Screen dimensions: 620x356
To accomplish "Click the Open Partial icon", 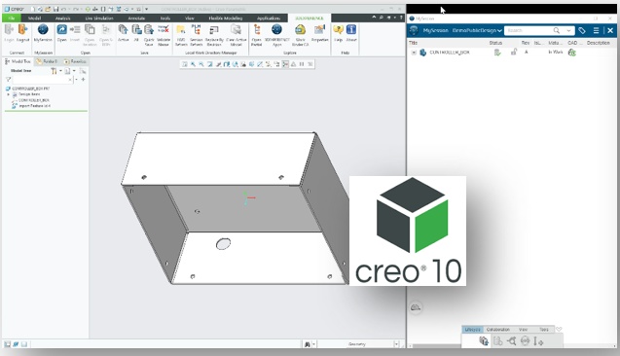I will point(257,29).
